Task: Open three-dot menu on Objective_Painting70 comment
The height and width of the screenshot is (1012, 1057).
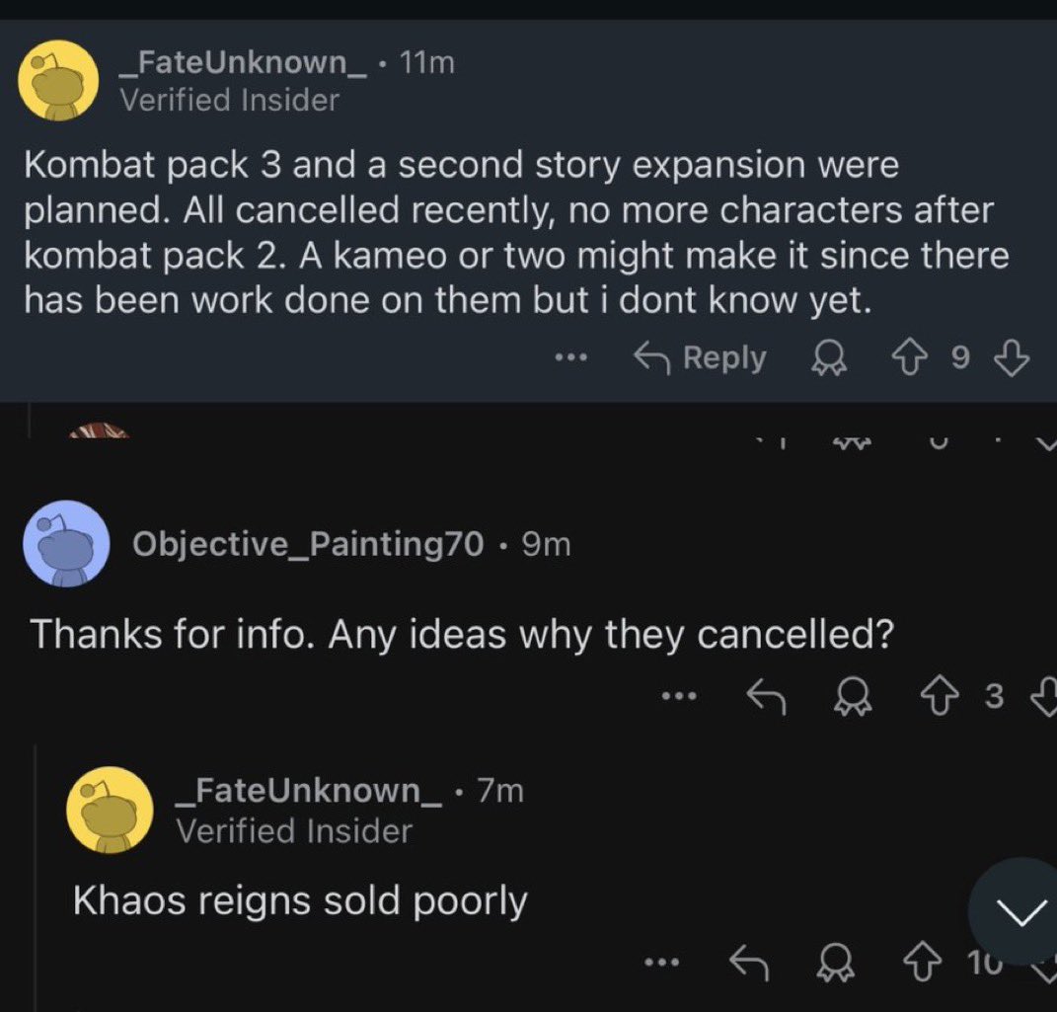Action: (679, 696)
